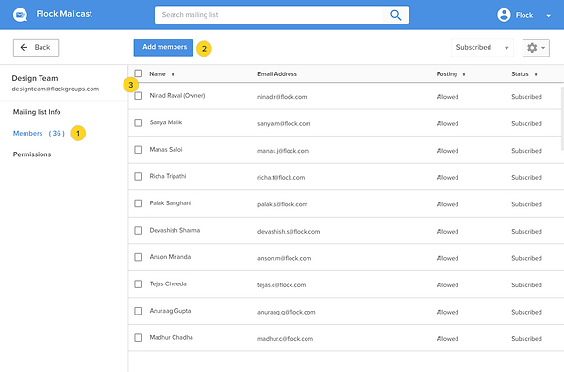Sort by Posting column arrow
This screenshot has width=564, height=372.
pyautogui.click(x=464, y=74)
